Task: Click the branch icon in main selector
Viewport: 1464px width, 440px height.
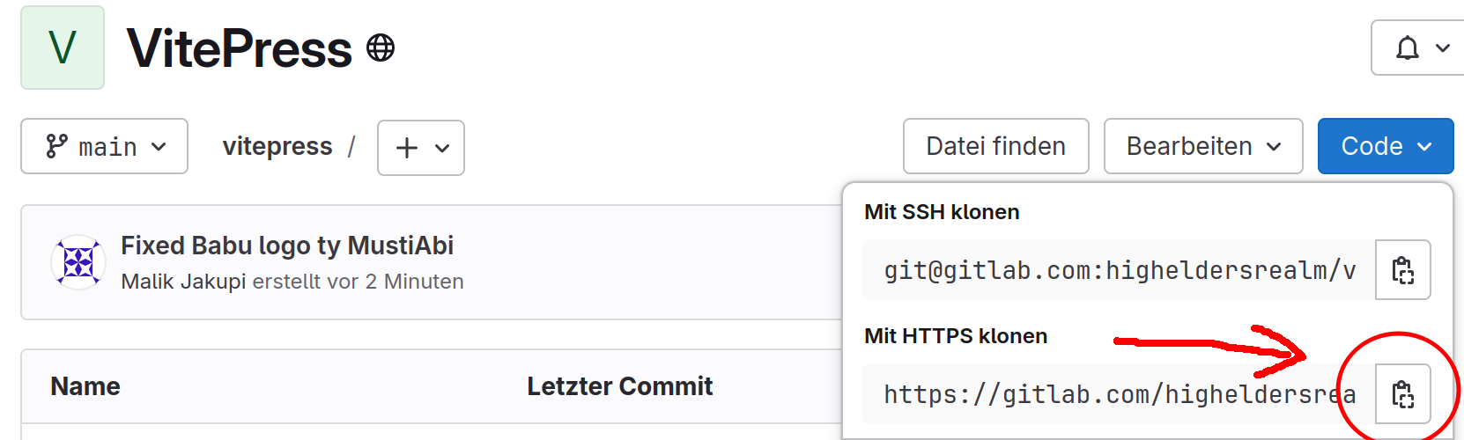Action: [x=57, y=146]
